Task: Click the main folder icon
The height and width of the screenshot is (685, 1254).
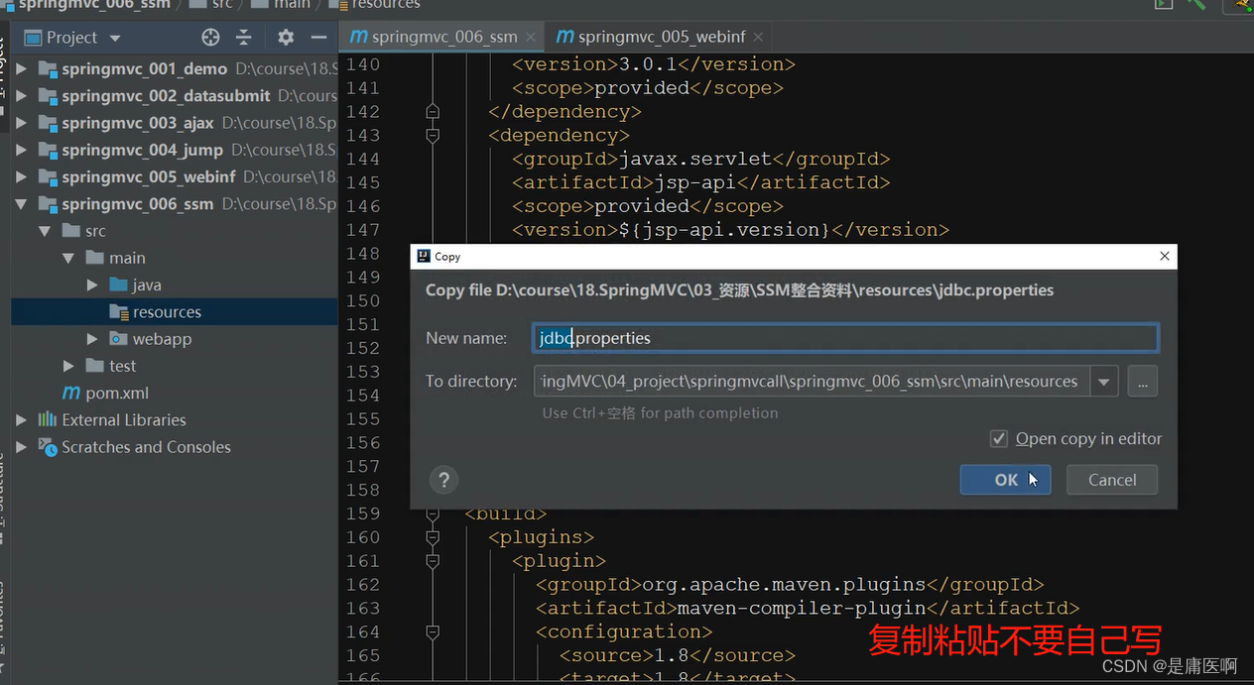Action: point(95,258)
